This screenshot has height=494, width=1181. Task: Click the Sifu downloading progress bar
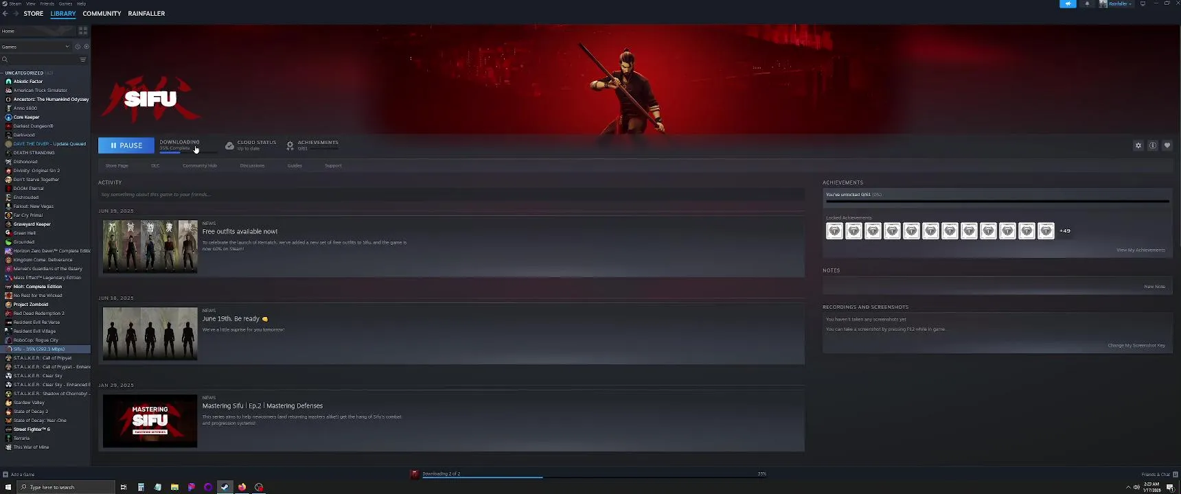188,152
